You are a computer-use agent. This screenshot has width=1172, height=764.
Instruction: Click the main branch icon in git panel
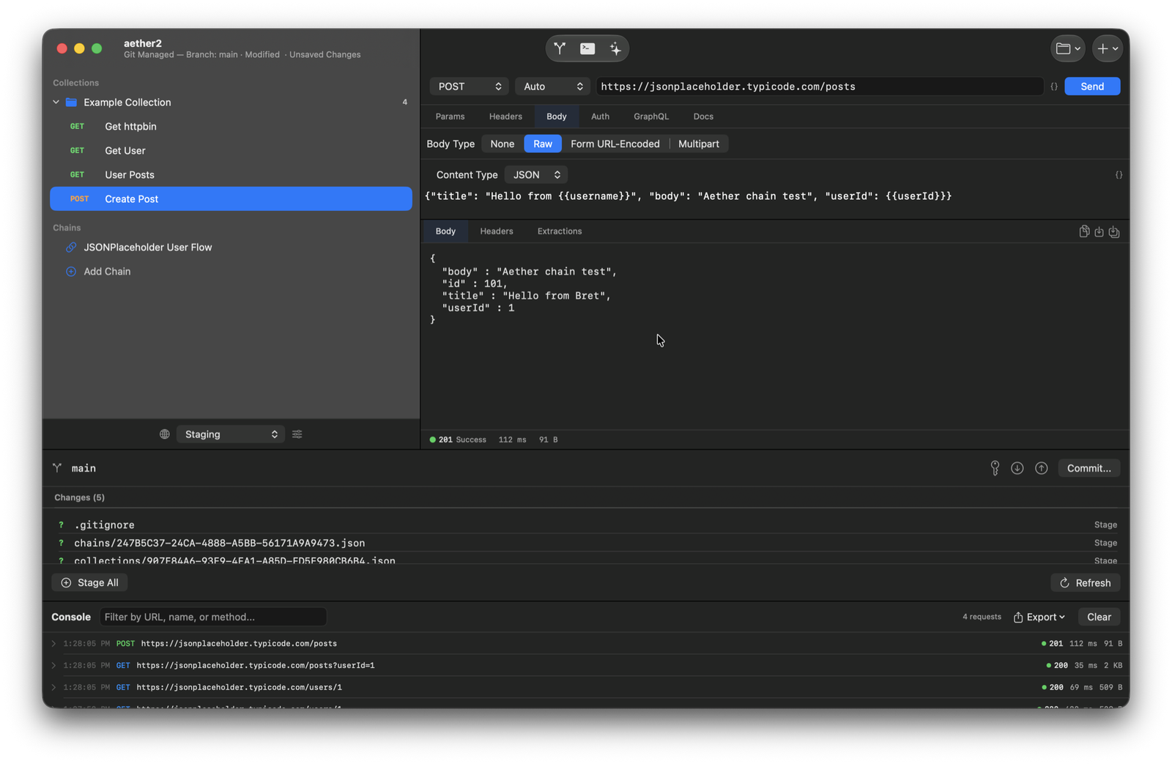(x=57, y=468)
